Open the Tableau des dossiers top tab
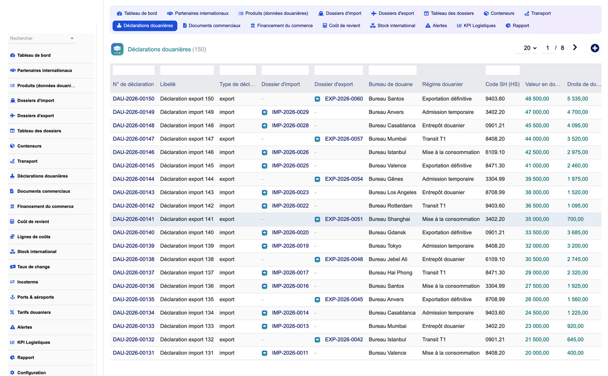This screenshot has height=376, width=608. [x=449, y=14]
